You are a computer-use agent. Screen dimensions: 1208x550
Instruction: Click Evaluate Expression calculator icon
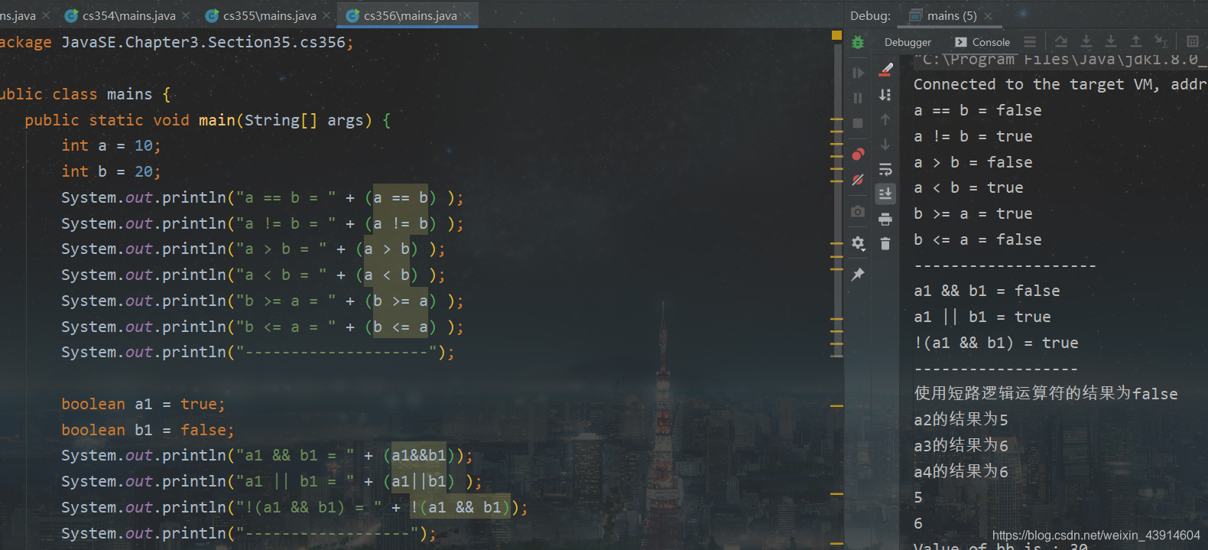pos(1193,42)
